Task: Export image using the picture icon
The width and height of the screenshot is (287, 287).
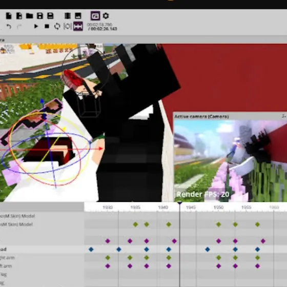Action: click(x=78, y=16)
